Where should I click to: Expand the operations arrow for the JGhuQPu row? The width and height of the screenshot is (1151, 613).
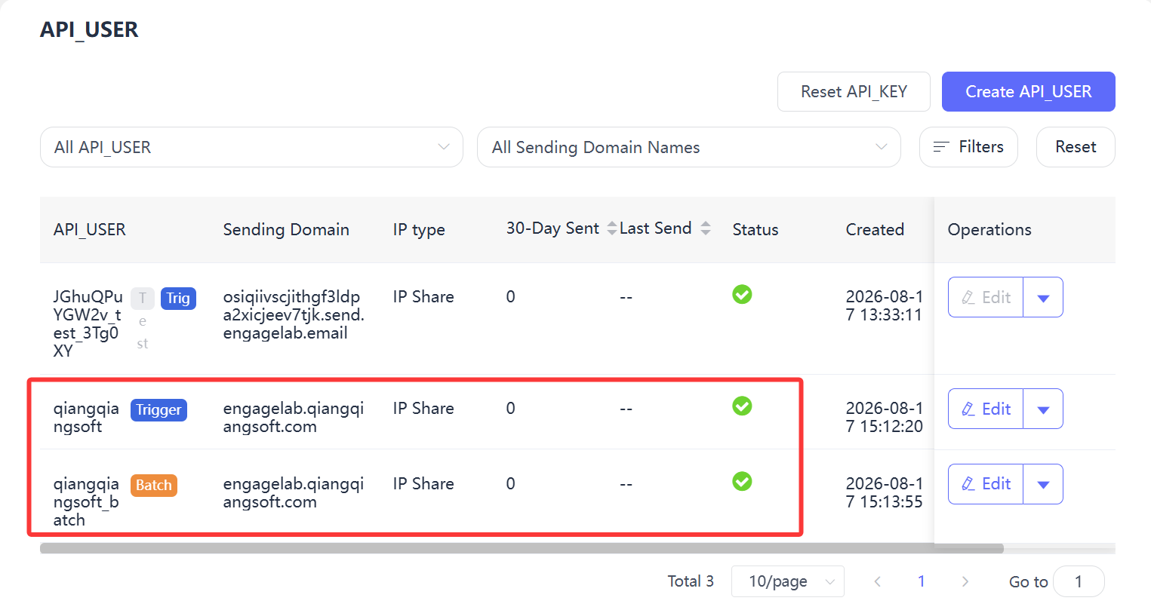pyautogui.click(x=1043, y=298)
